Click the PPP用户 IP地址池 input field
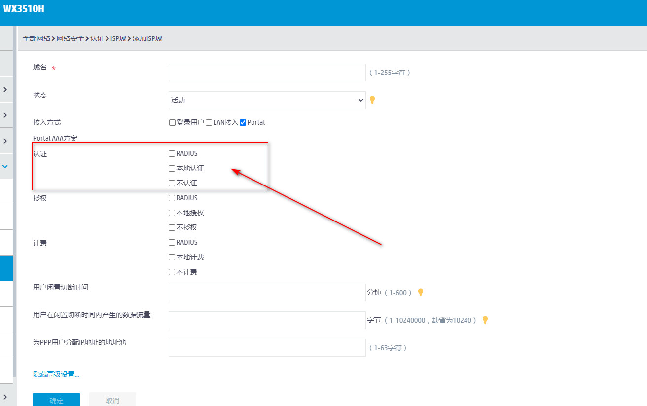The height and width of the screenshot is (406, 647). (267, 348)
